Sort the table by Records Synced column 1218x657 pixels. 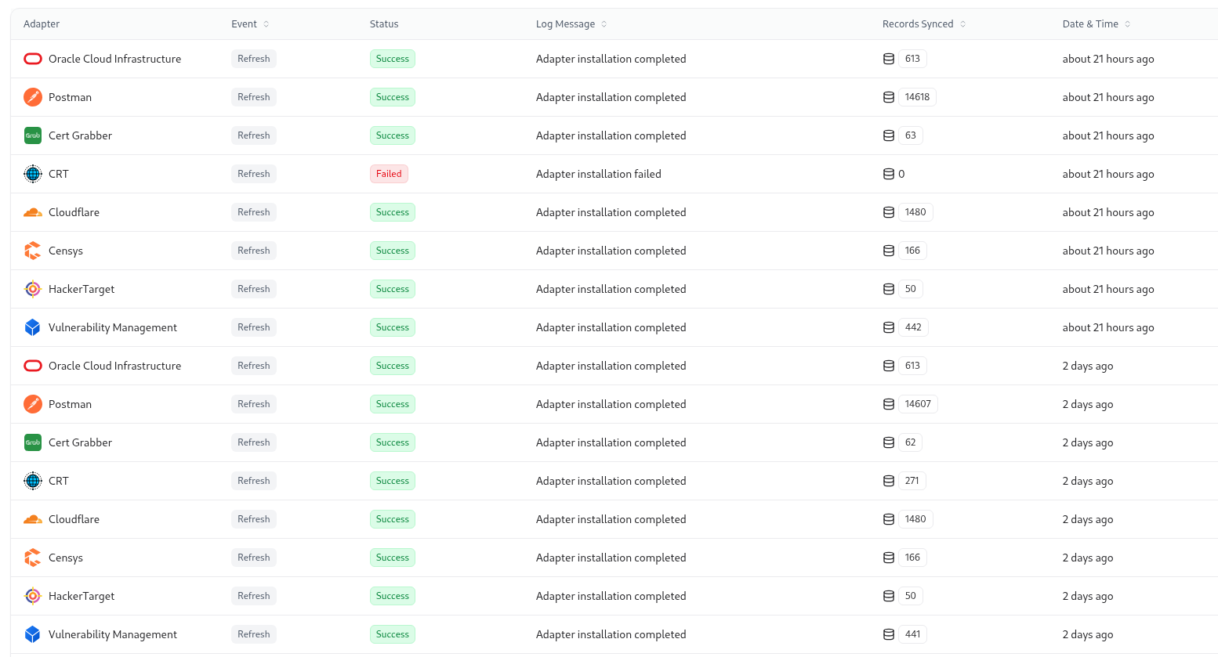pyautogui.click(x=962, y=24)
